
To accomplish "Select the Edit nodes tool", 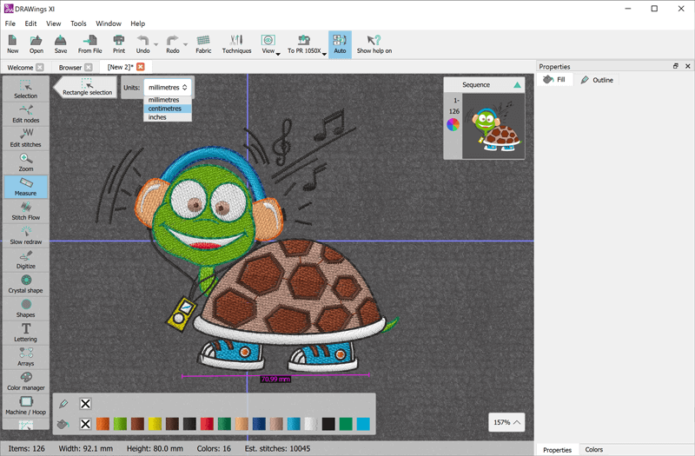I will point(25,114).
